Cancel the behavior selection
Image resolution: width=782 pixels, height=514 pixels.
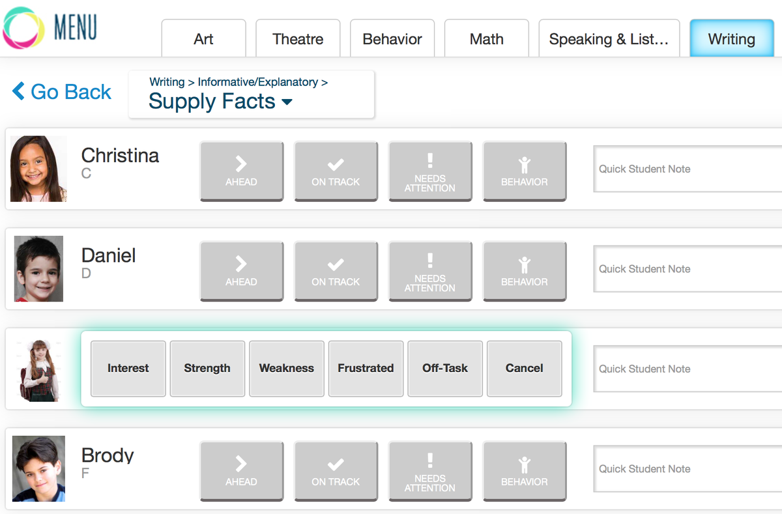pyautogui.click(x=524, y=368)
